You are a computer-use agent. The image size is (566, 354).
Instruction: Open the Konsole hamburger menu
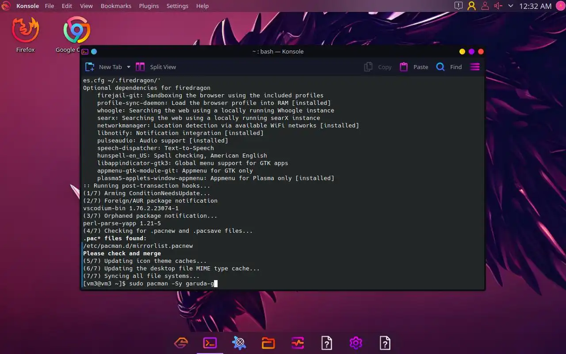(x=475, y=67)
